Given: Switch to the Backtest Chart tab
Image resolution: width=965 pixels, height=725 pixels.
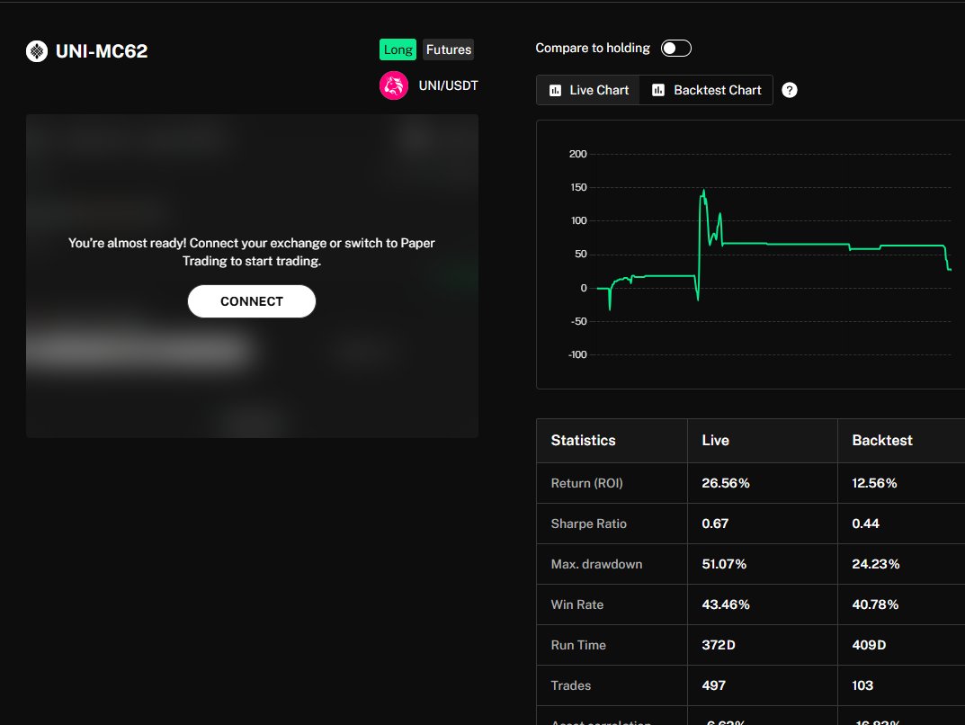Looking at the screenshot, I should 707,90.
